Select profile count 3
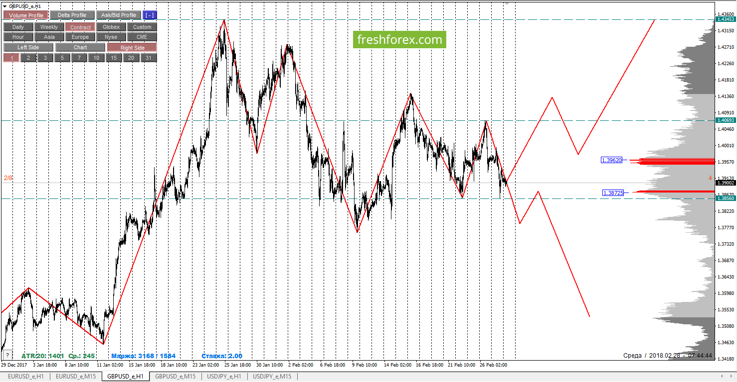Image resolution: width=737 pixels, height=382 pixels. (45, 58)
